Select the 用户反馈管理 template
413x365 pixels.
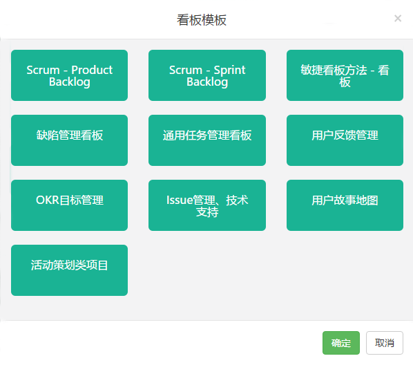[x=345, y=140]
